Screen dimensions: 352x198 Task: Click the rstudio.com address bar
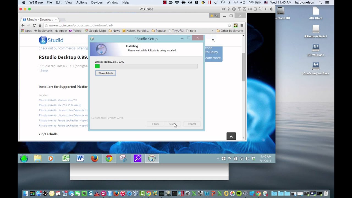(137, 25)
